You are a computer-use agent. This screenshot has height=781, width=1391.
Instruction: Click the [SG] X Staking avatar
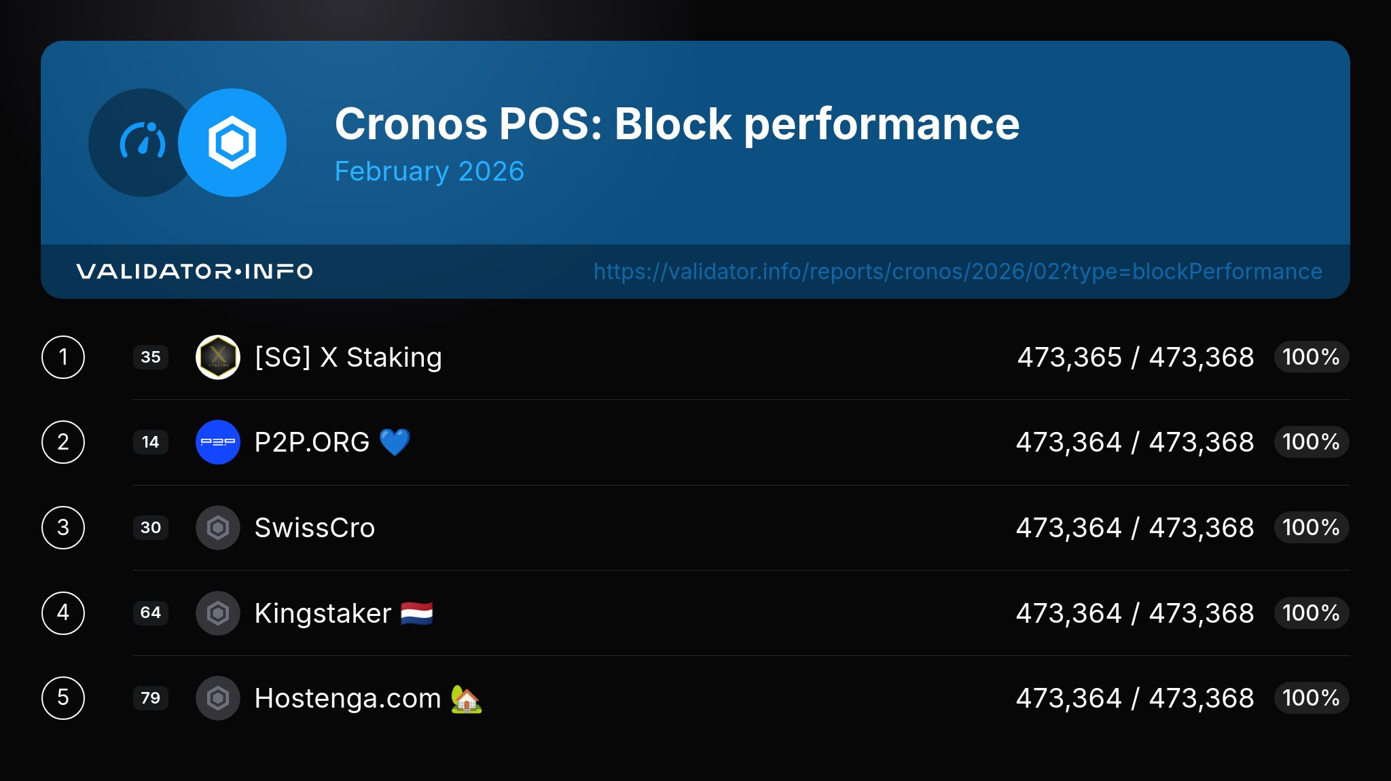coord(218,357)
